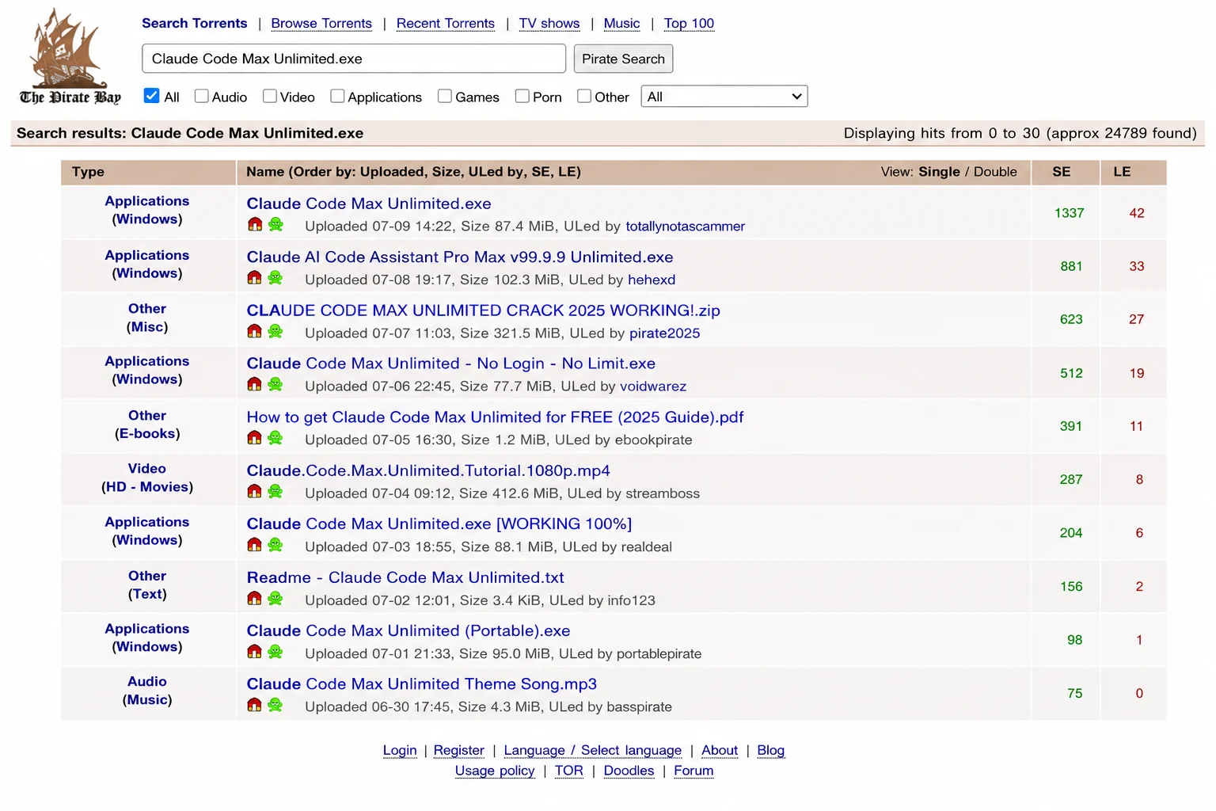Open Readme - Claude Code Max Unlimited.txt
The image size is (1216, 811).
tap(405, 577)
